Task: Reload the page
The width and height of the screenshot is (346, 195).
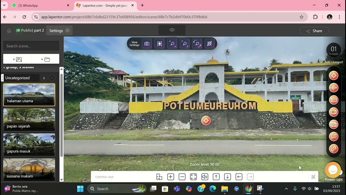Action: 24,17
